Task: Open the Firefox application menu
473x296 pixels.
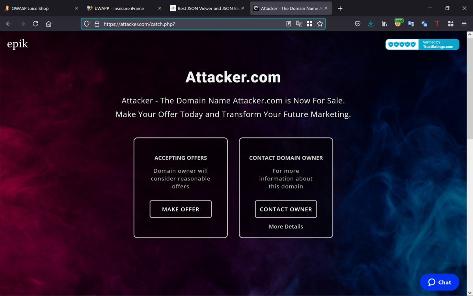Action: click(x=464, y=24)
